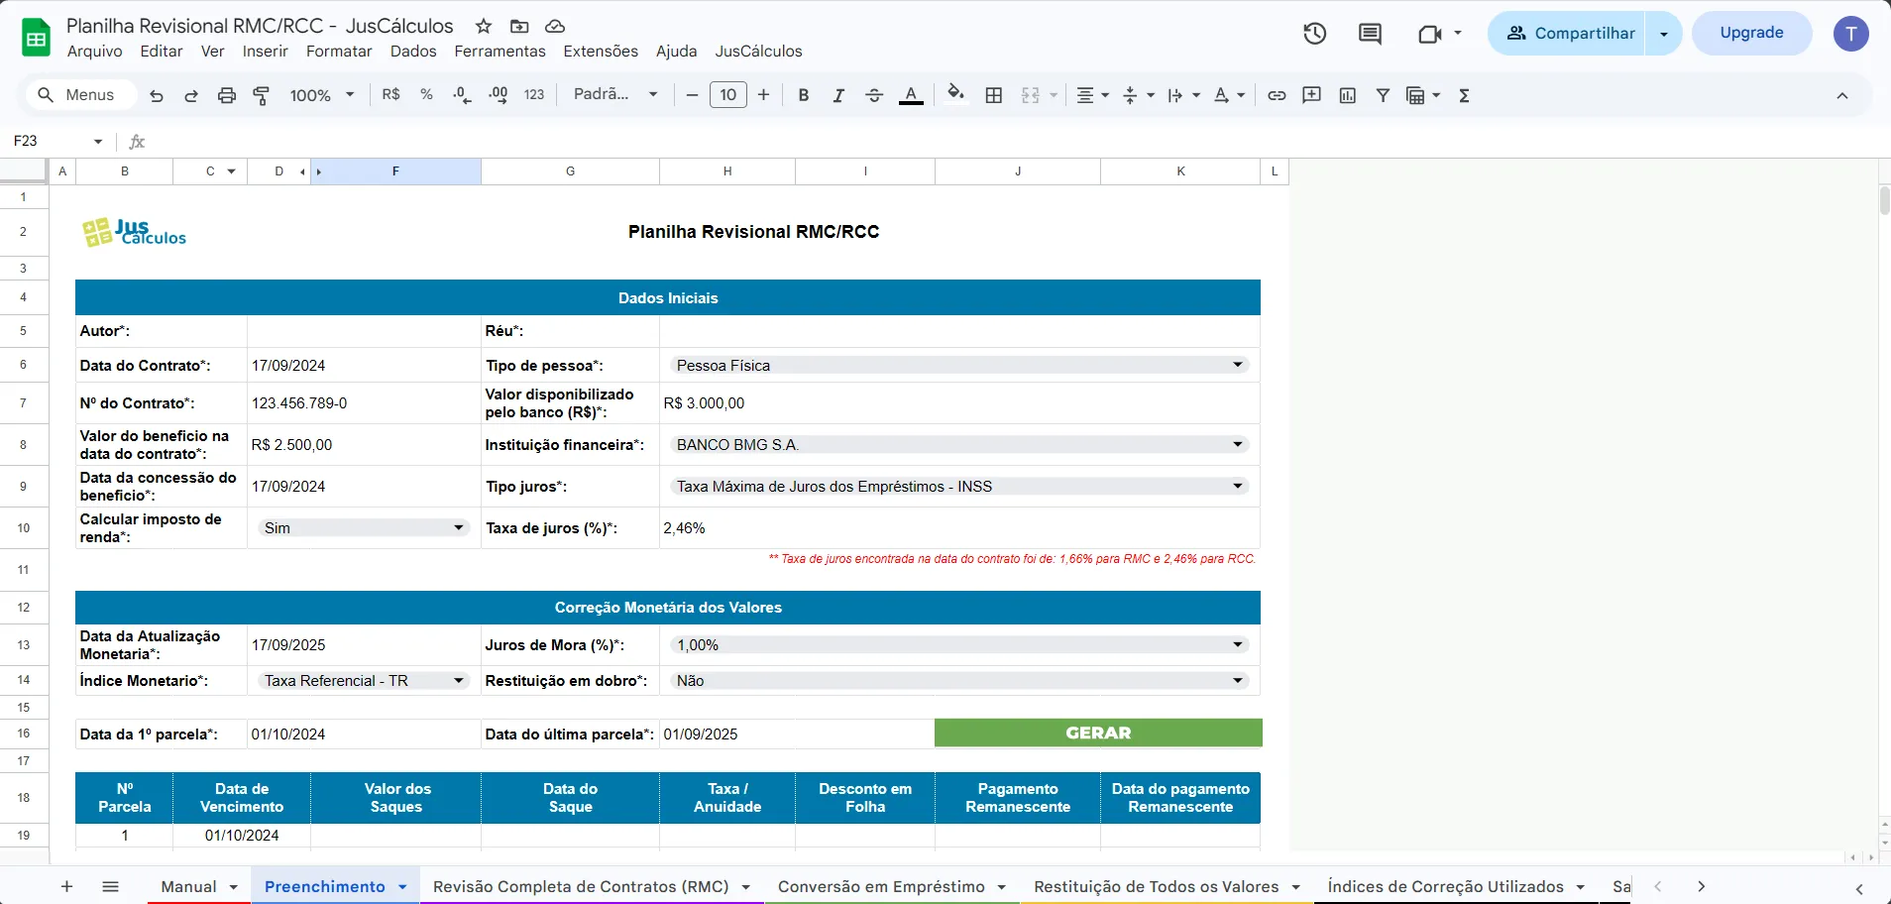Insert comment using toolbar icon

pos(1312,95)
